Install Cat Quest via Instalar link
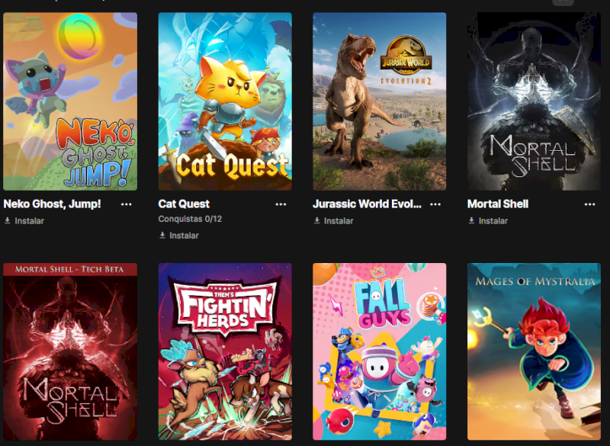Image resolution: width=610 pixels, height=446 pixels. [184, 236]
